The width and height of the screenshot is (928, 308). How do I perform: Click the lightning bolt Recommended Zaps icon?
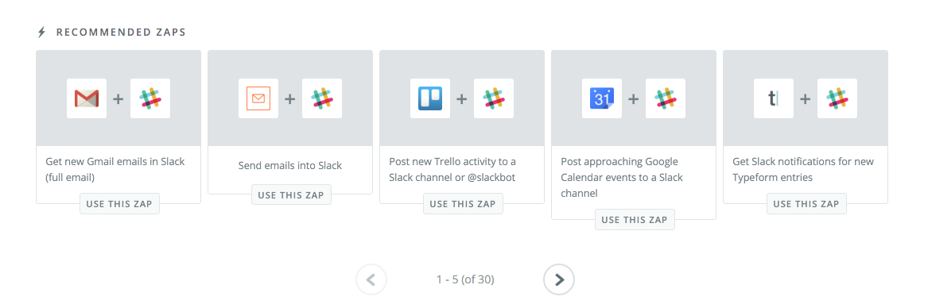41,32
